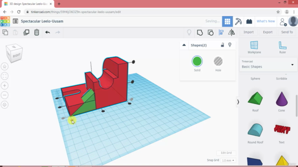Image resolution: width=298 pixels, height=167 pixels.
Task: Select the striped Hole swatch
Action: [218, 61]
